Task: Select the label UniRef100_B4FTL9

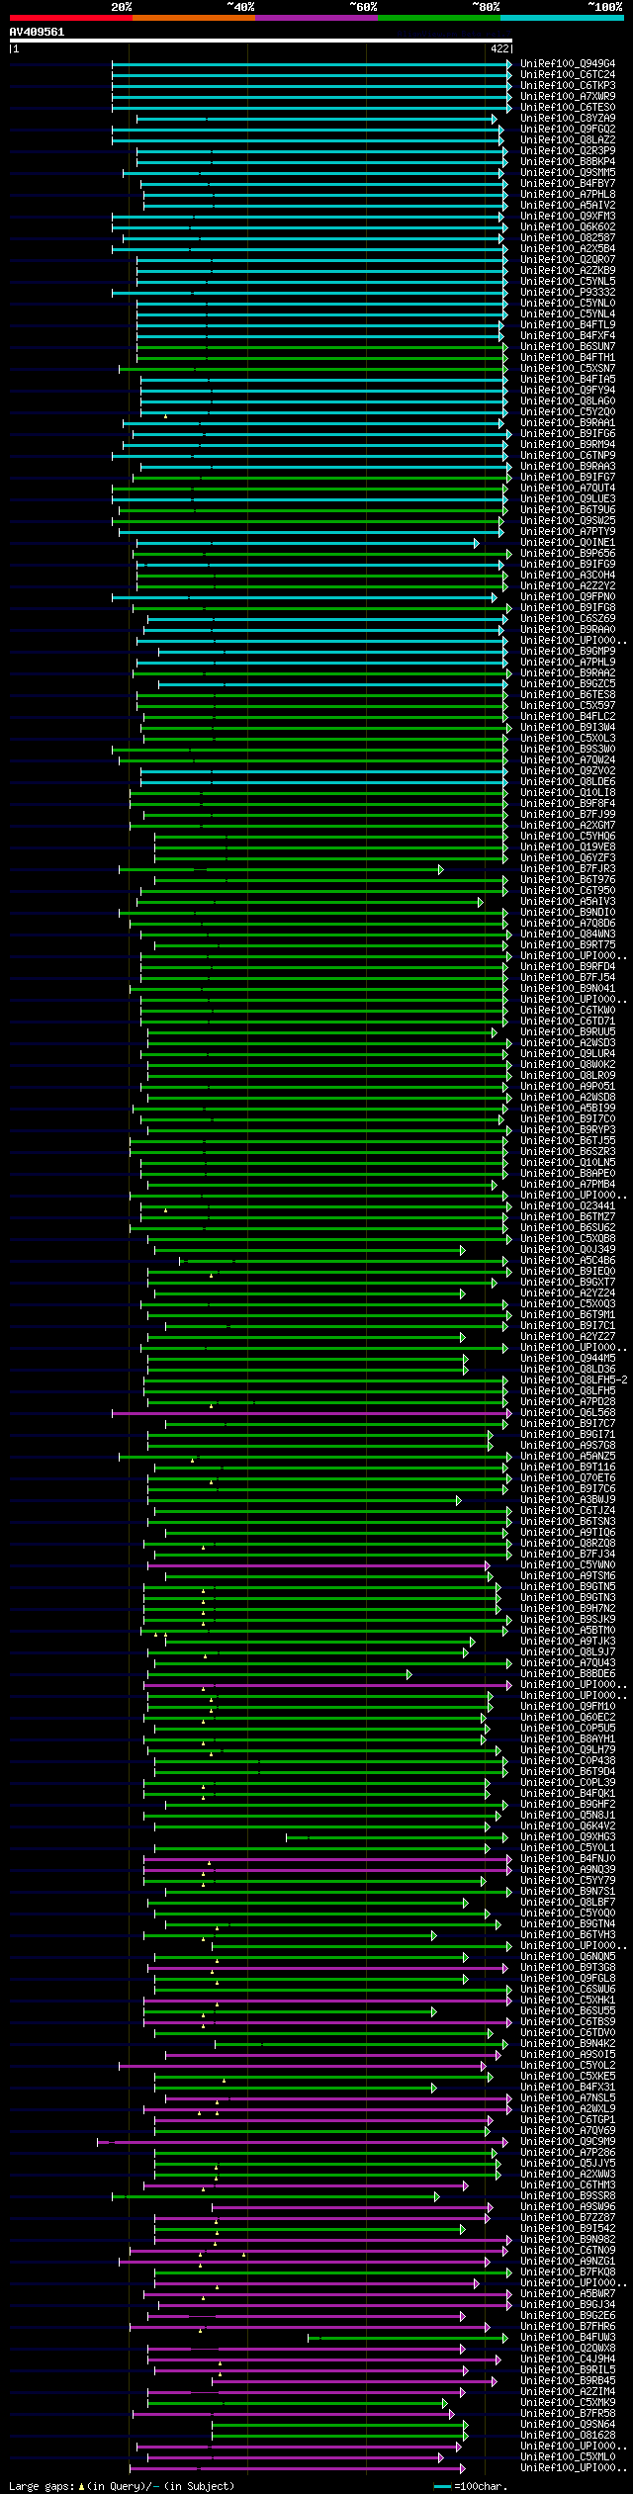Action: (x=568, y=325)
